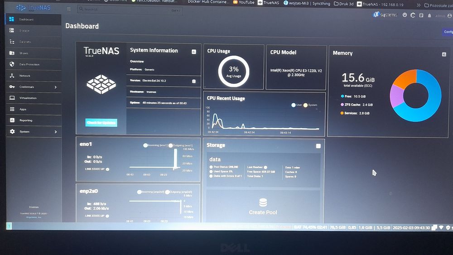Toggle Outgoing [enp2s0] legend item
This screenshot has width=453, height=255.
(178, 192)
